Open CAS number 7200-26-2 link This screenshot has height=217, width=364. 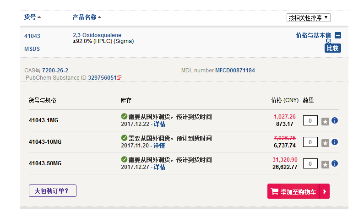click(55, 71)
